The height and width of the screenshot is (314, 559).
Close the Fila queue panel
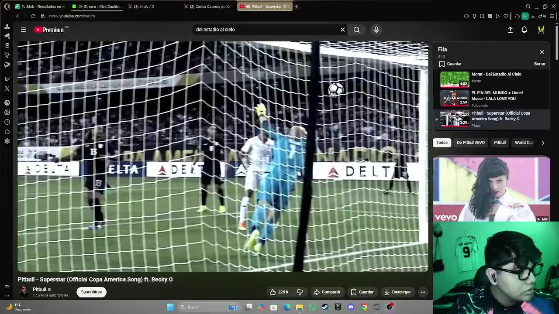point(542,52)
